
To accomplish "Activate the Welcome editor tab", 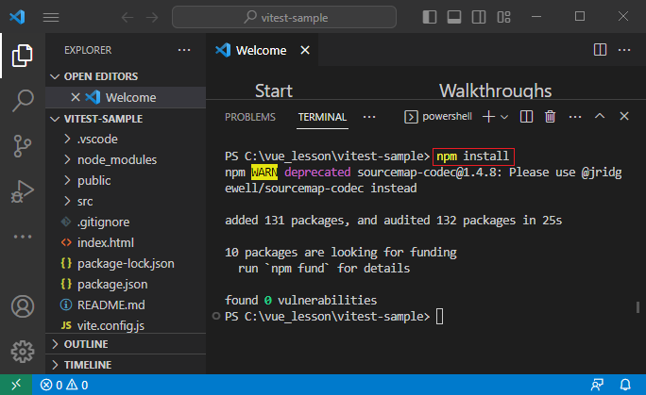I will 262,50.
